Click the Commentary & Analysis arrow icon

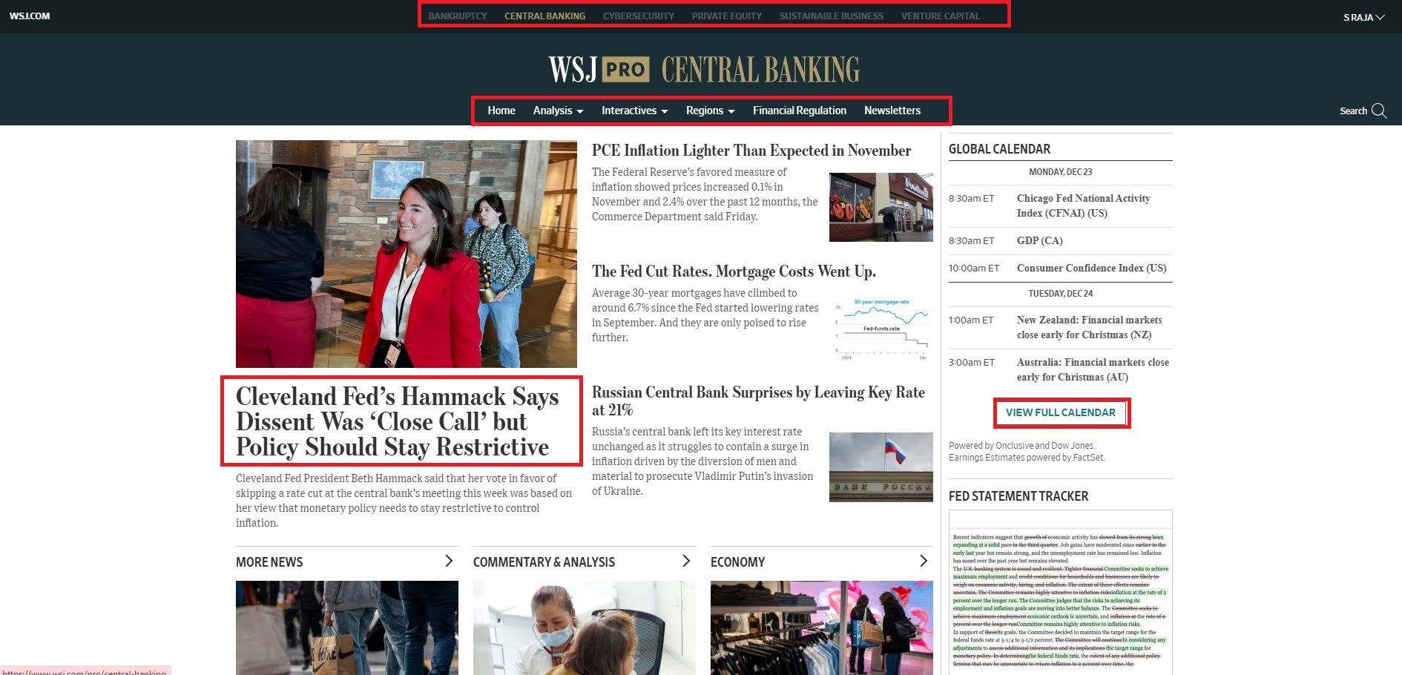click(685, 561)
